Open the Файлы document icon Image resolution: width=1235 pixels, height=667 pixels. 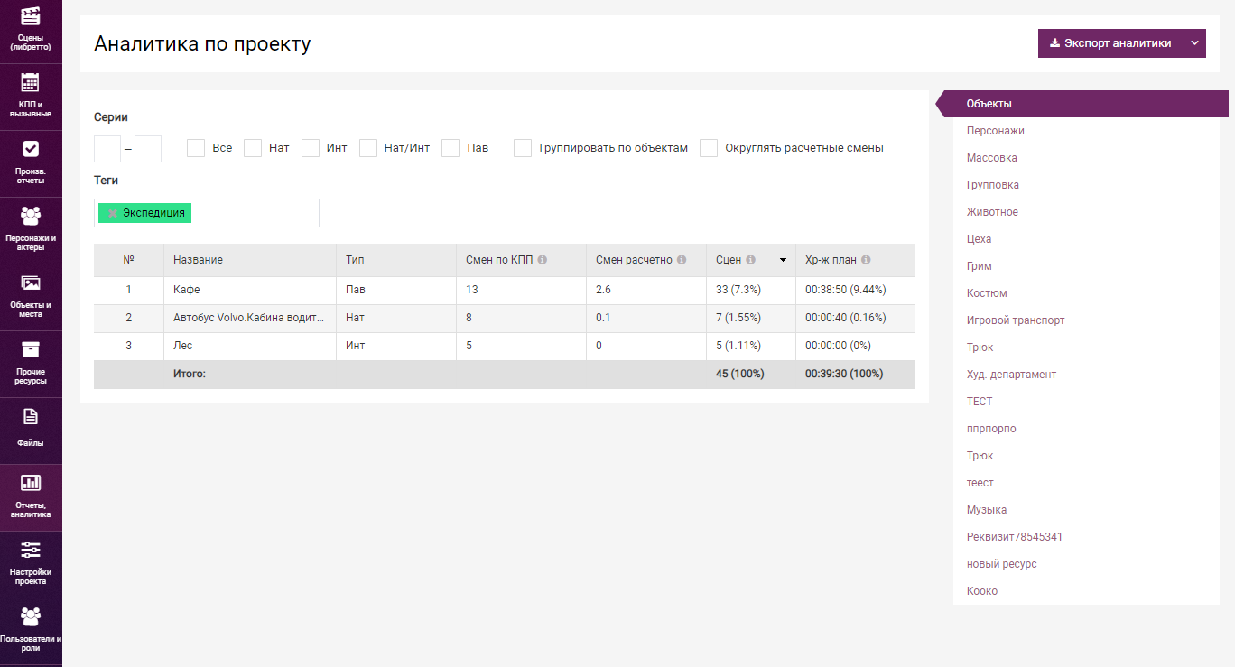pos(31,416)
